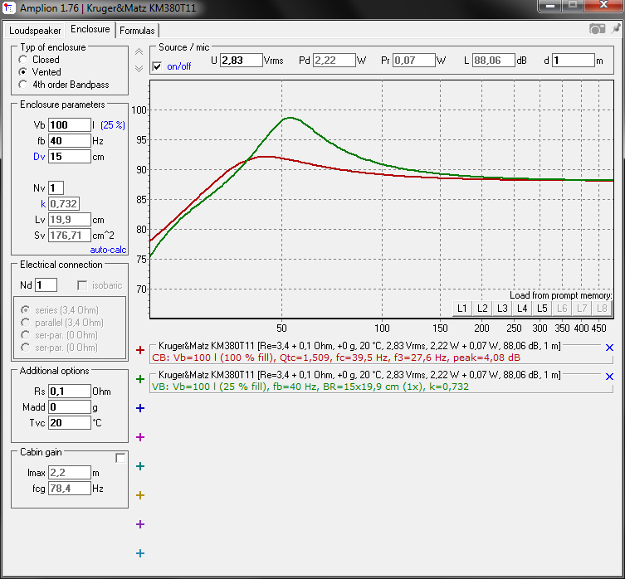Click the purple plus curve slot
The height and width of the screenshot is (579, 625).
coord(140,524)
